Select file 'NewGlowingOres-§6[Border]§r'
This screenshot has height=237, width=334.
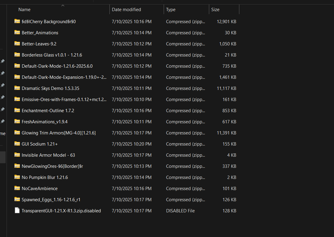52,166
